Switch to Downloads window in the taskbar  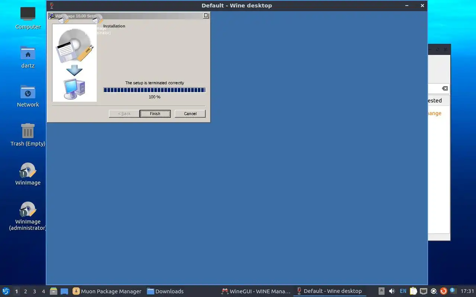[x=165, y=291]
